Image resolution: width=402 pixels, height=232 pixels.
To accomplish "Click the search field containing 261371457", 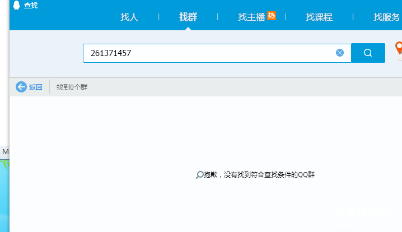I will (x=217, y=53).
